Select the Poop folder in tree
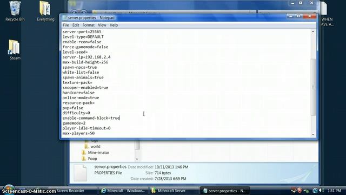The width and height of the screenshot is (346, 195). click(x=92, y=159)
